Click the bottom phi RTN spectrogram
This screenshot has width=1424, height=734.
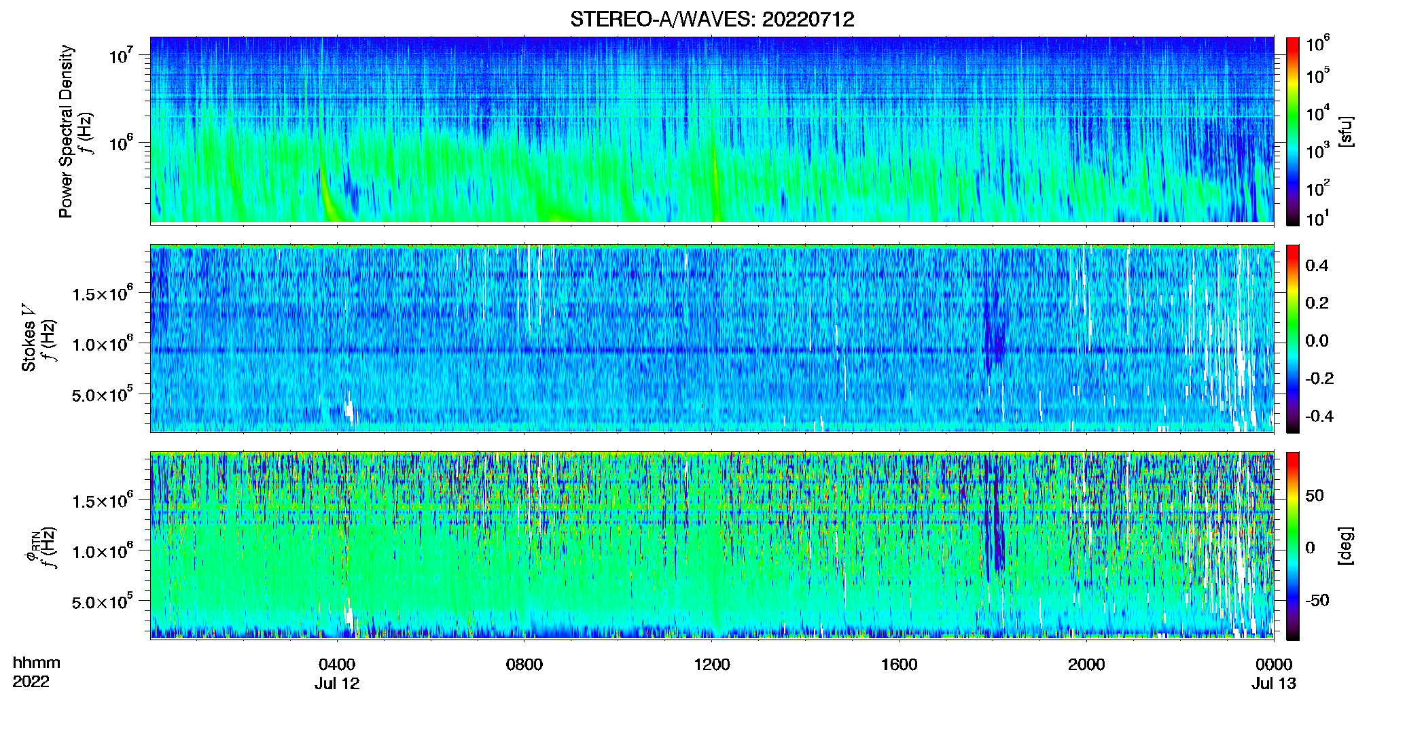pyautogui.click(x=712, y=545)
